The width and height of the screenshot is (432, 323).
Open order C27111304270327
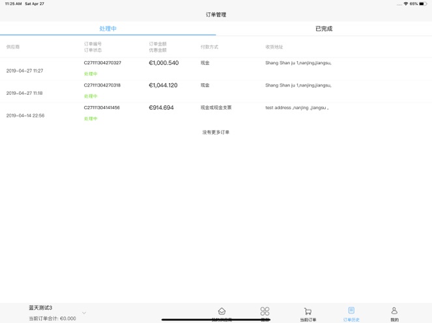[x=102, y=63]
